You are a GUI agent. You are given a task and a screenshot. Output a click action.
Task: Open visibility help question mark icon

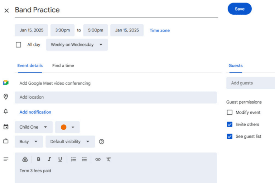(102, 142)
